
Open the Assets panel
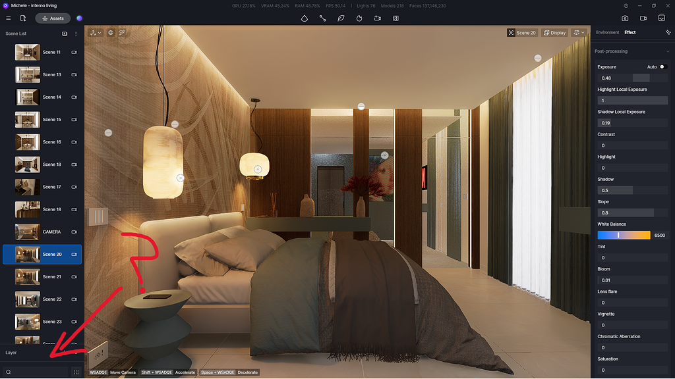tap(53, 18)
